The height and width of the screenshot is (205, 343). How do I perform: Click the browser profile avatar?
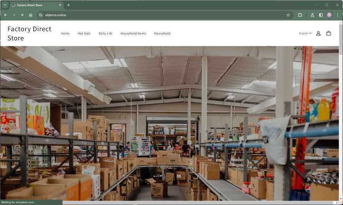point(329,15)
